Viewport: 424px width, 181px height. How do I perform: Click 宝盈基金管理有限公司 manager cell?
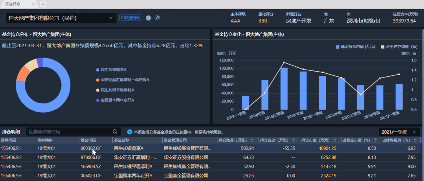point(186,175)
